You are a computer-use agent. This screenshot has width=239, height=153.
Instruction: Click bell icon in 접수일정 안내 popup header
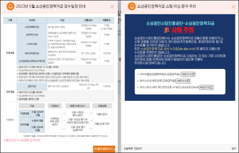tap(10, 6)
